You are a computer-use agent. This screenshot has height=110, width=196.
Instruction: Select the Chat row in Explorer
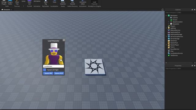click(180, 51)
